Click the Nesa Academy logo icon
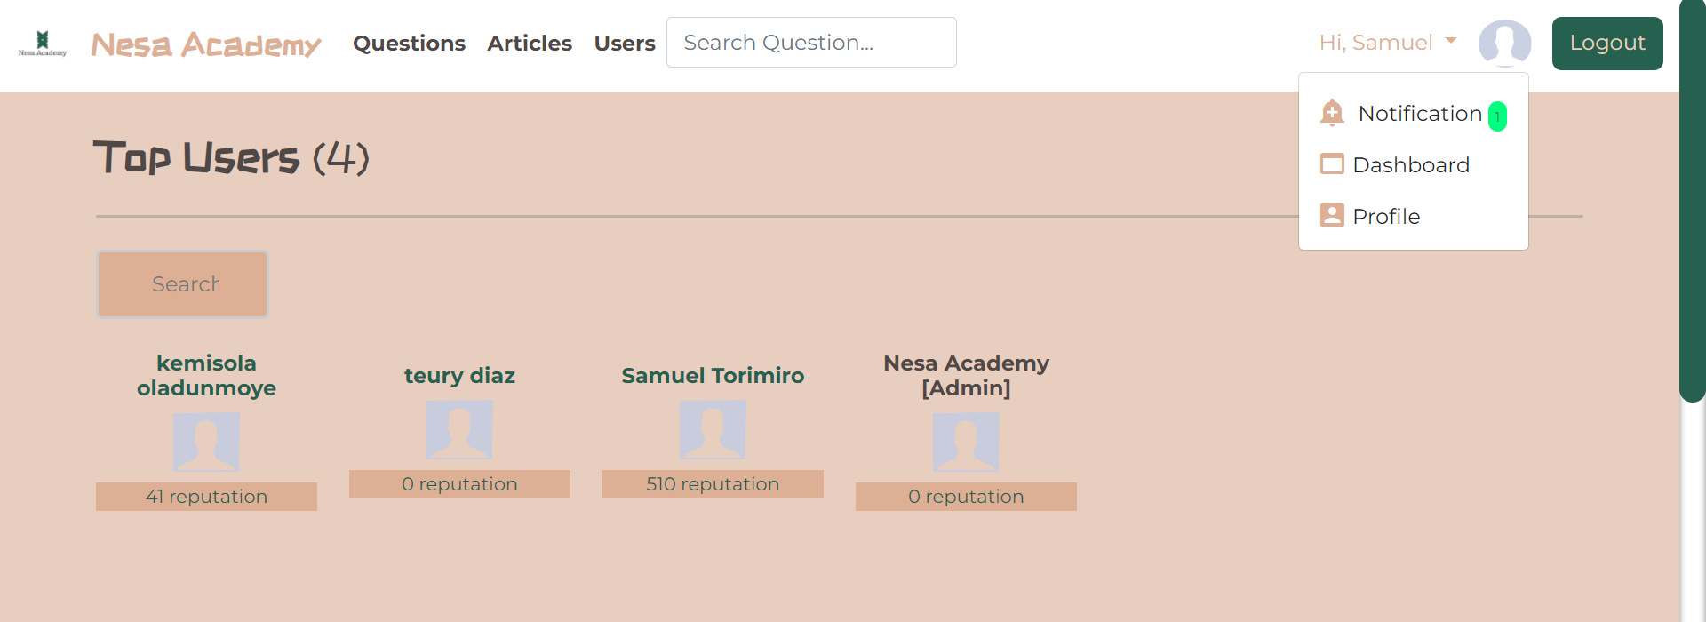Screen dimensions: 1706x622 (x=42, y=43)
